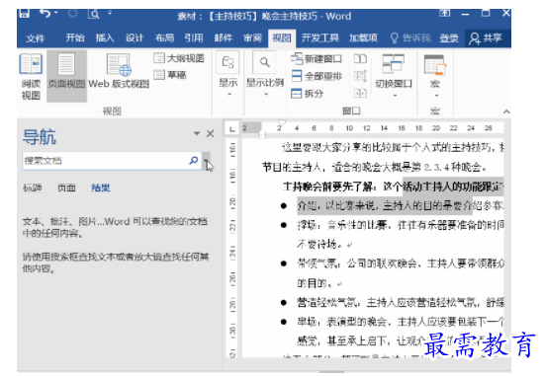
Task: Switch to the 加载项 ribbon tab
Action: [x=363, y=38]
